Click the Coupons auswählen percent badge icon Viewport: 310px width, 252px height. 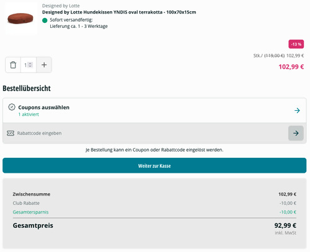coord(12,107)
